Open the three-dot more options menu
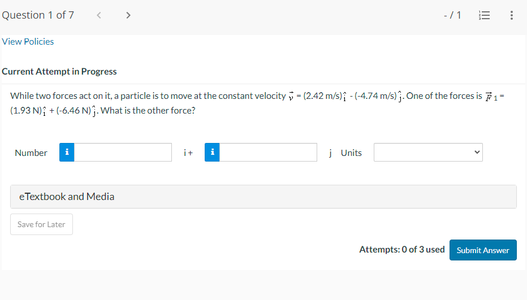Screen dimensions: 527x300 512,15
